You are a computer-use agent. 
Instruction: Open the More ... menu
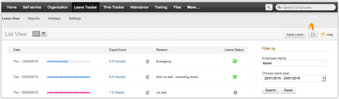tap(194, 7)
